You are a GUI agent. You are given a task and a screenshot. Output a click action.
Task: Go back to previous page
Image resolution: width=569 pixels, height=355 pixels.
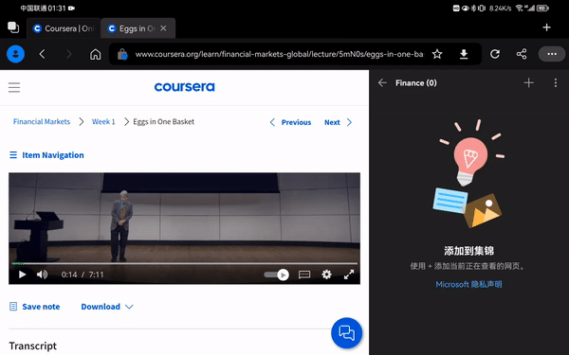[x=42, y=54]
